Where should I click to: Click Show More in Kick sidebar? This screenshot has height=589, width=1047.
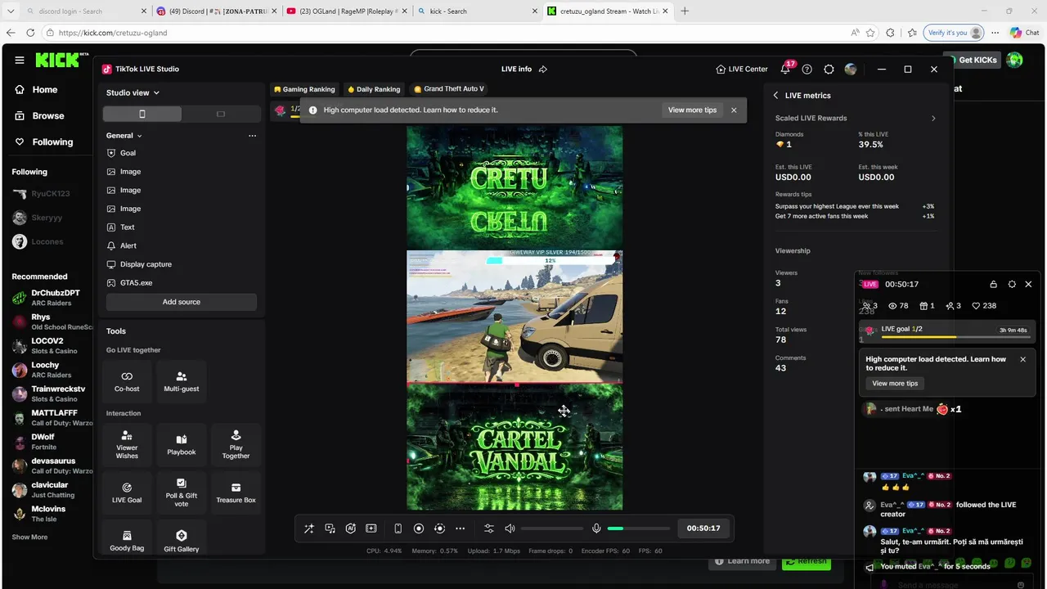[x=29, y=537]
